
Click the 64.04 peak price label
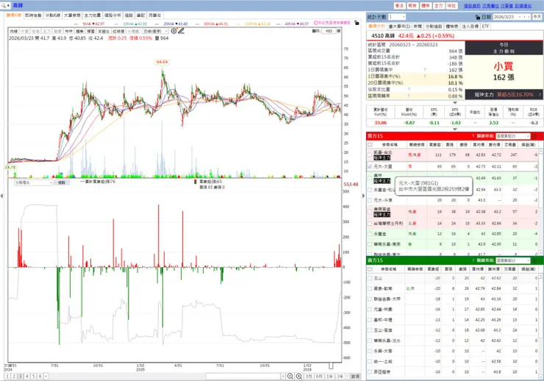pos(162,62)
